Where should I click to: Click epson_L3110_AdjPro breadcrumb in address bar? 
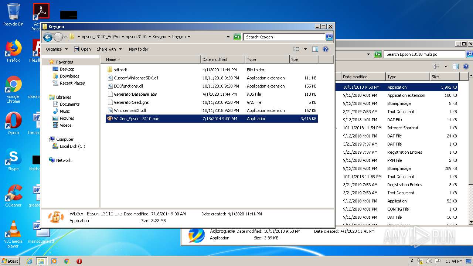[x=101, y=37]
